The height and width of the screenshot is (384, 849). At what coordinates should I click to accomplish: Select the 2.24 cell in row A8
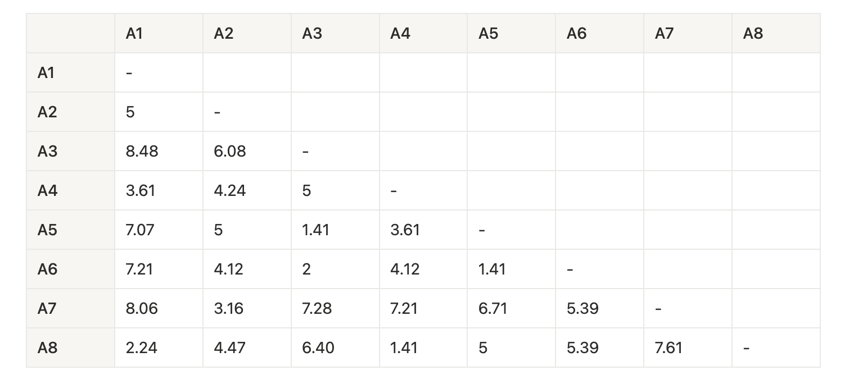(142, 348)
